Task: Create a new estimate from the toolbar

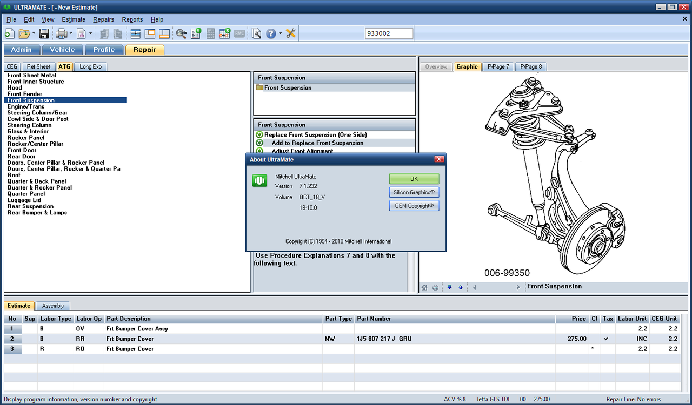Action: (9, 33)
